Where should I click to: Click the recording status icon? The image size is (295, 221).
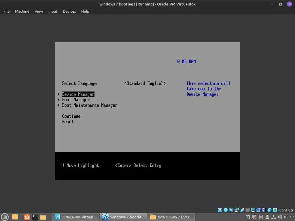tap(258, 210)
